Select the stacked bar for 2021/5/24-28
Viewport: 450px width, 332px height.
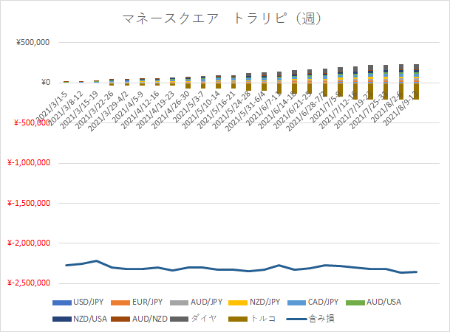click(248, 82)
